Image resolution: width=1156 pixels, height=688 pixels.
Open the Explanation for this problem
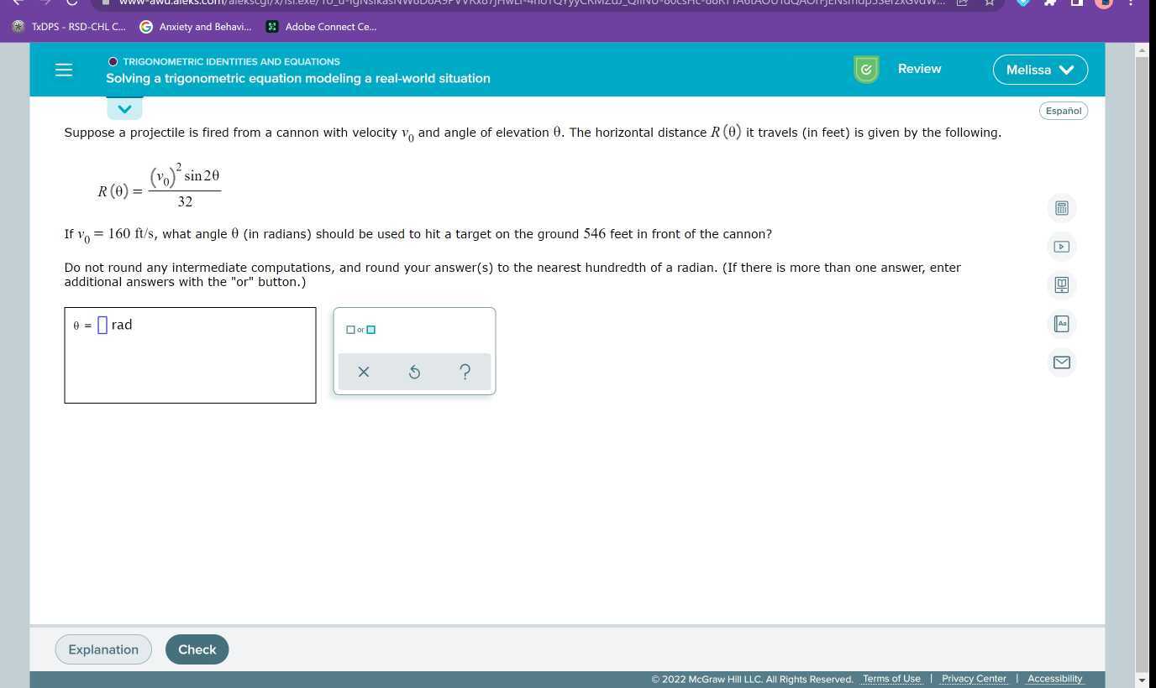[103, 649]
